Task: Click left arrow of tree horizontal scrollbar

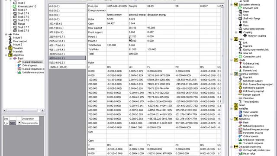Action: click(5, 110)
